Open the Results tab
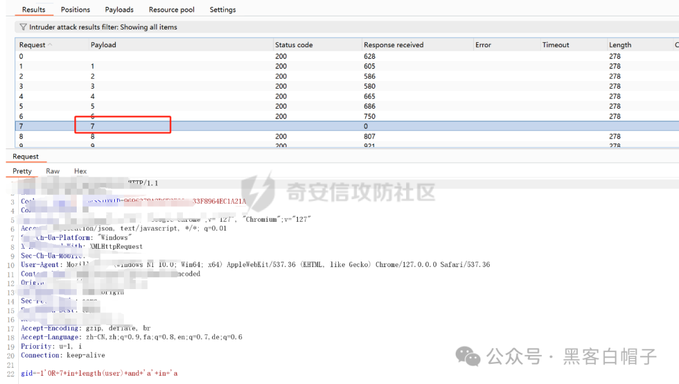The height and width of the screenshot is (384, 679). (33, 9)
